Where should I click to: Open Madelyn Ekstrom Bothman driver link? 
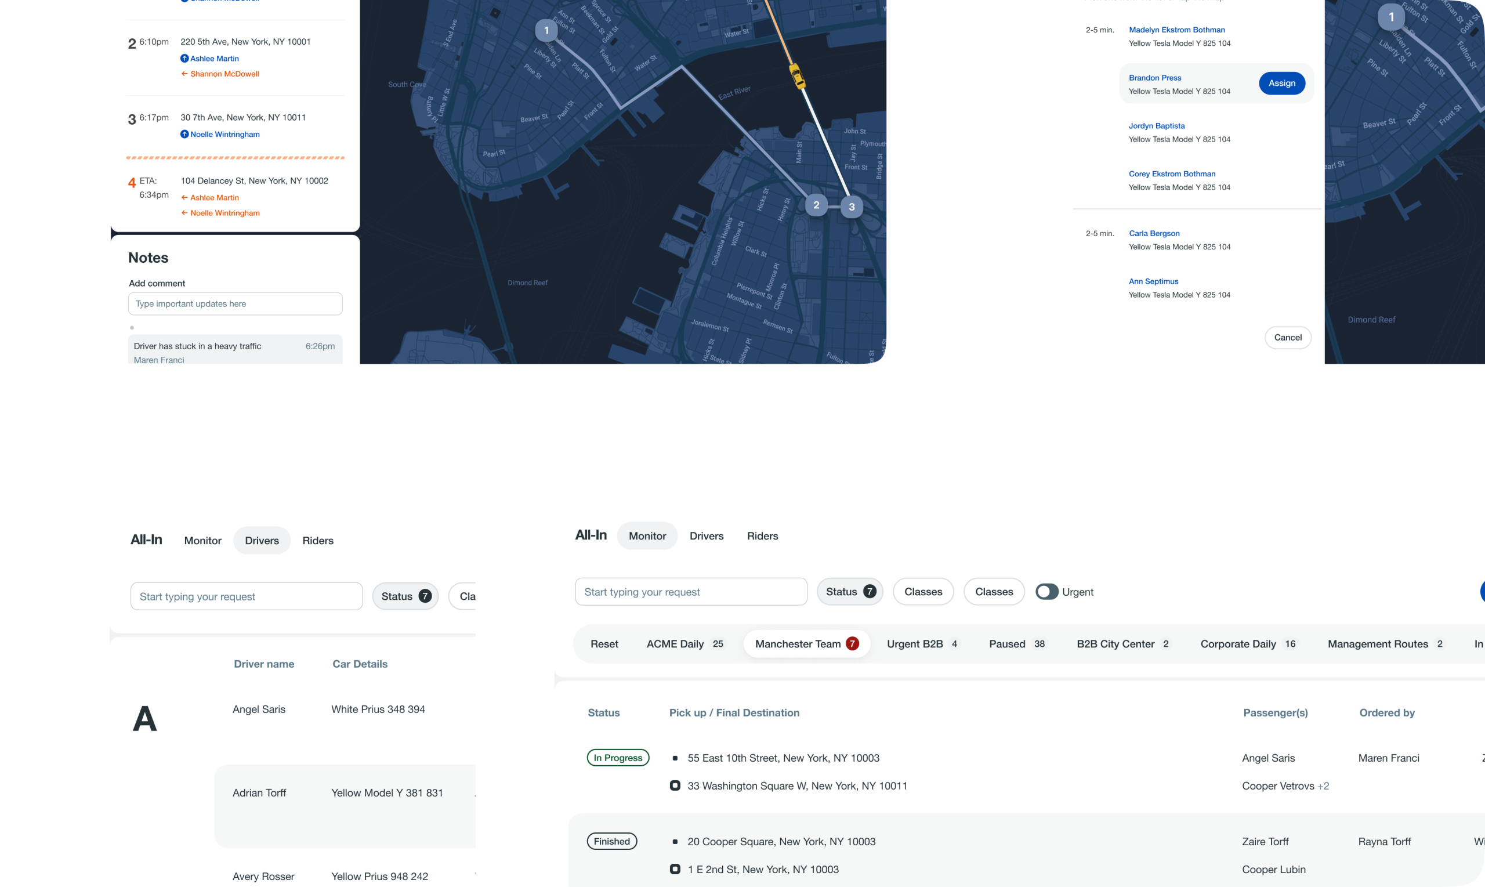click(x=1176, y=30)
